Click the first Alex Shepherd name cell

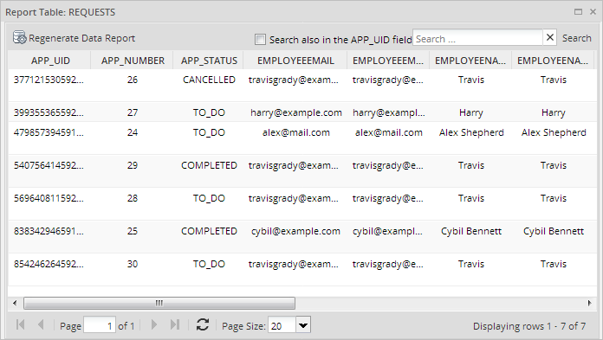pyautogui.click(x=471, y=132)
